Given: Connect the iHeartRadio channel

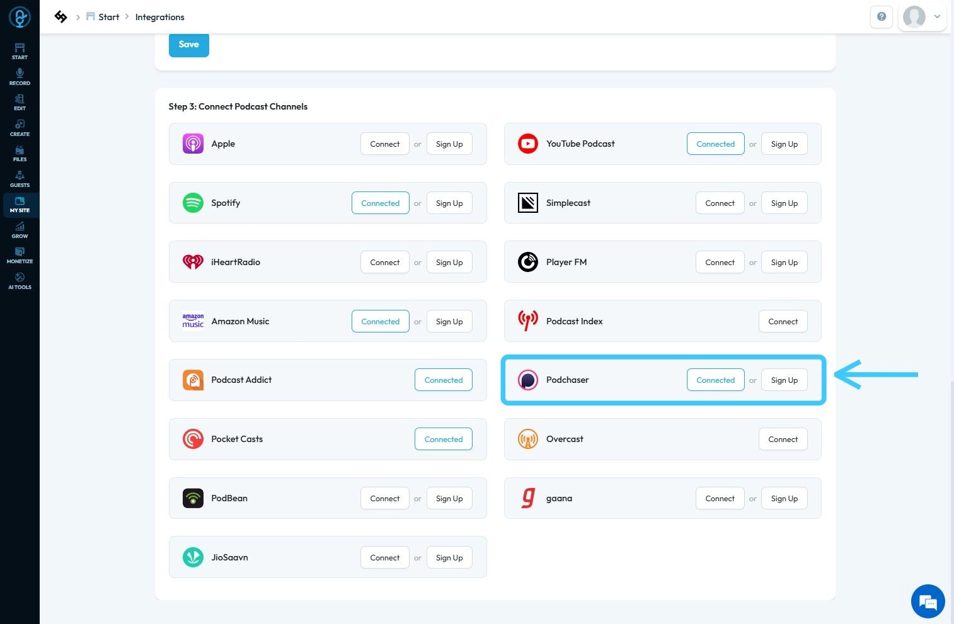Looking at the screenshot, I should point(385,263).
